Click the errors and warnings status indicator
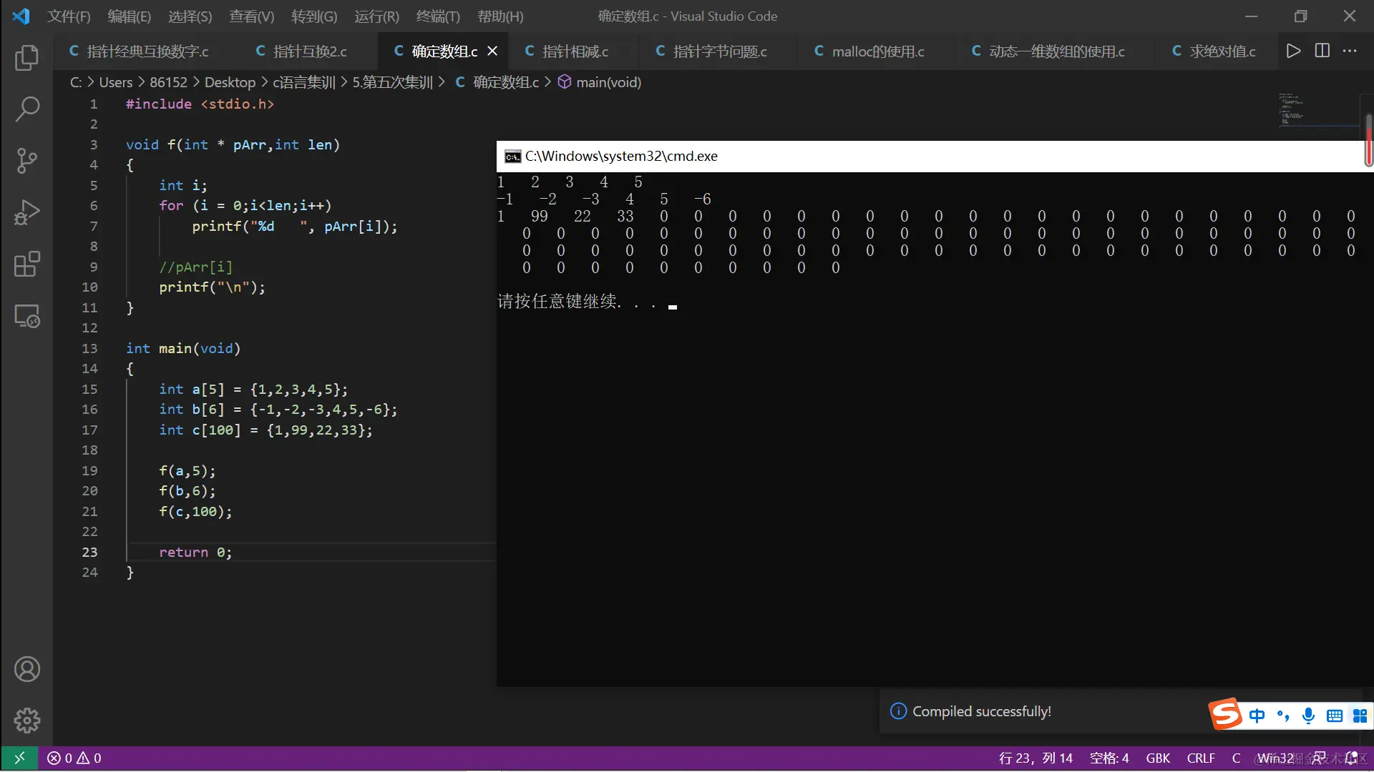The height and width of the screenshot is (772, 1374). coord(74,758)
